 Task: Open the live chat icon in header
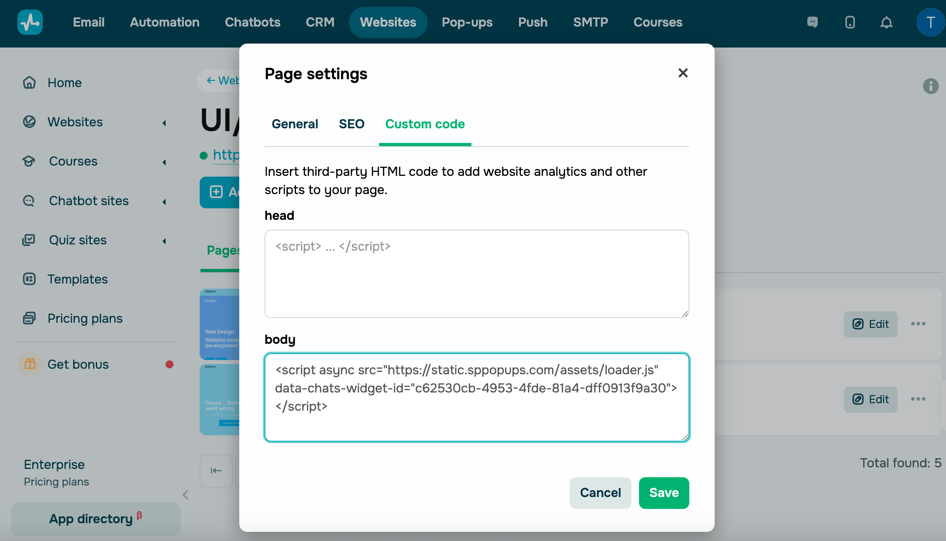click(x=812, y=22)
